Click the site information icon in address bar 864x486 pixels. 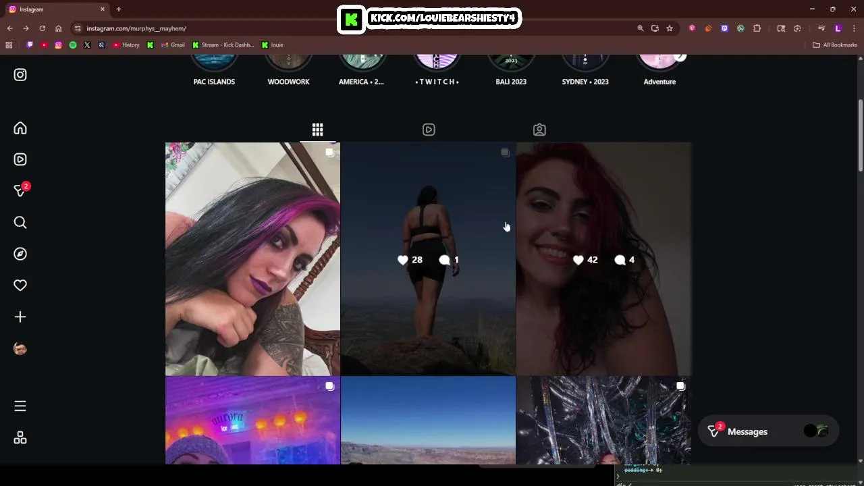coord(78,28)
